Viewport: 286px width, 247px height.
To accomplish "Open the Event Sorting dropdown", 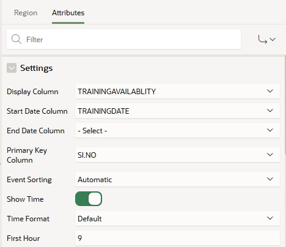I will 177,179.
